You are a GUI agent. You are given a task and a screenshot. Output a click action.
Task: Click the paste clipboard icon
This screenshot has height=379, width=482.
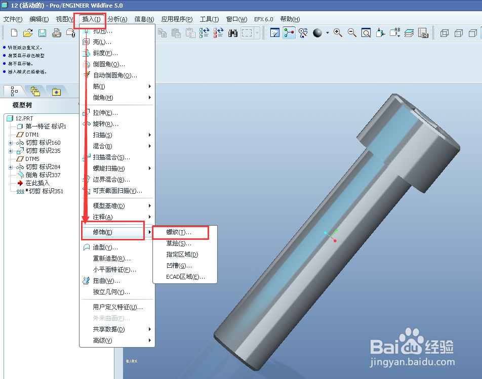click(176, 32)
